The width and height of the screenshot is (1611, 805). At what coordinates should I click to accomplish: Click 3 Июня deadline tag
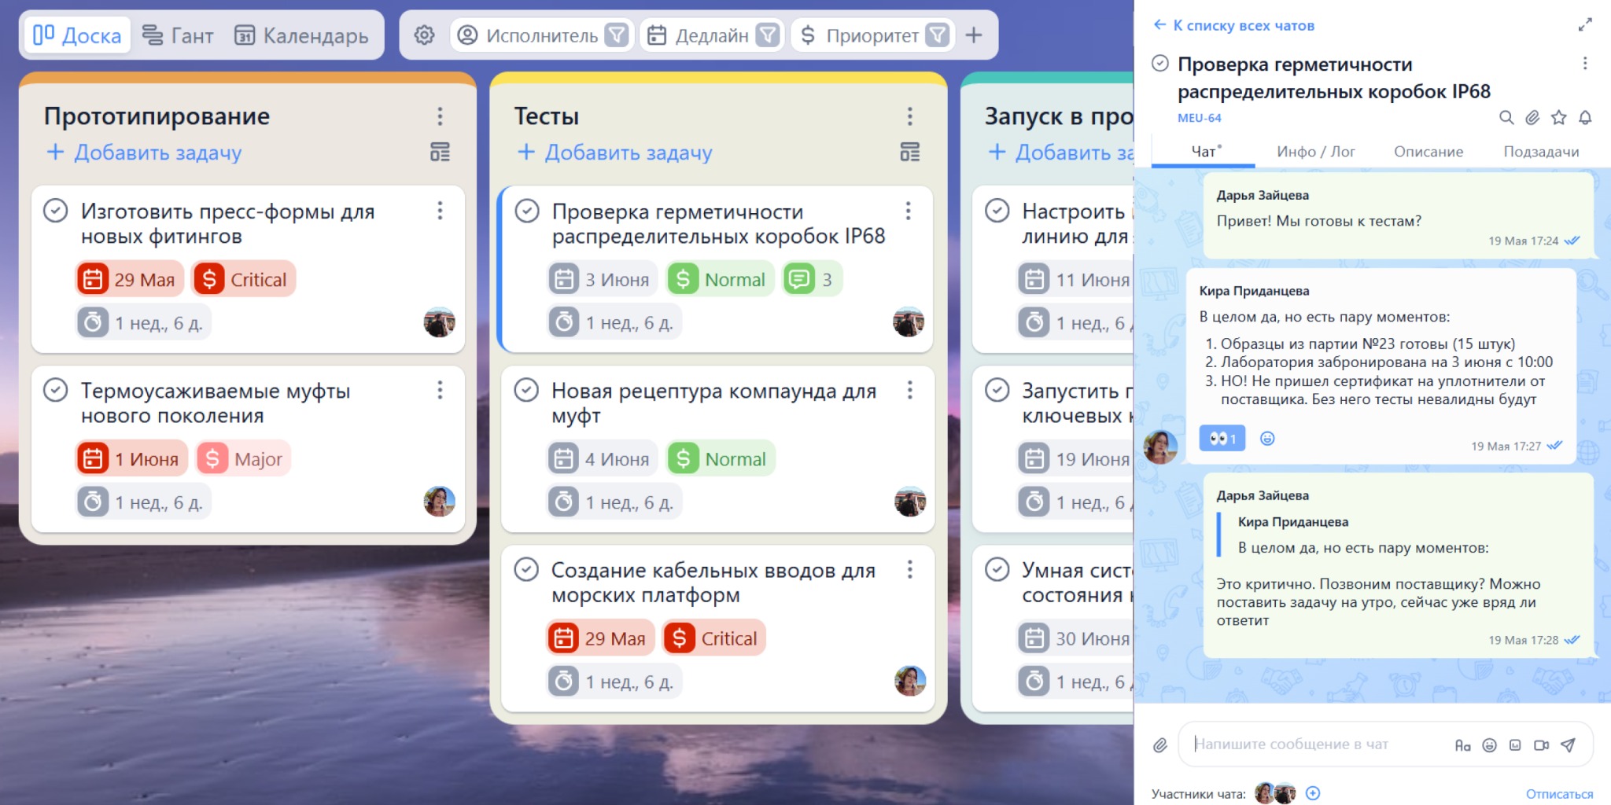[x=603, y=279]
